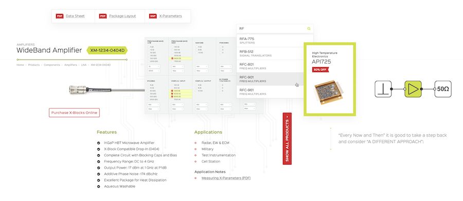Open the Data Sheet PDF icon
This screenshot has width=463, height=201.
coord(60,16)
